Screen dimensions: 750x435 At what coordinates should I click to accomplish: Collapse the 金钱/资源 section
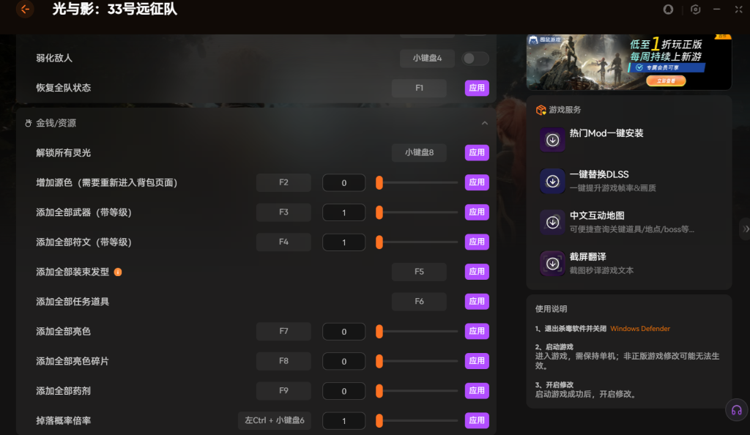point(484,123)
